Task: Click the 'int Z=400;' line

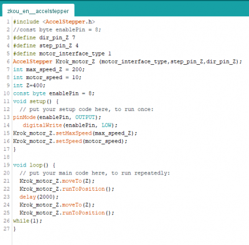Action: (29, 85)
